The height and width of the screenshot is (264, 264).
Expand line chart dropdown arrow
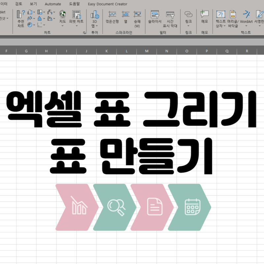(34, 18)
